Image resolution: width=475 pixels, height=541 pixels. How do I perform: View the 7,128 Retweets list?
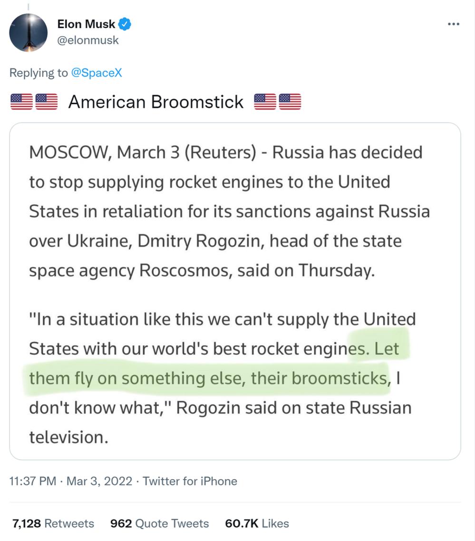click(x=53, y=523)
